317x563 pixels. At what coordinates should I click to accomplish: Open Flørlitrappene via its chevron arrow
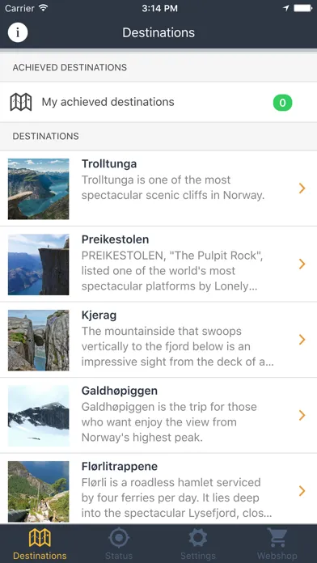tap(302, 491)
